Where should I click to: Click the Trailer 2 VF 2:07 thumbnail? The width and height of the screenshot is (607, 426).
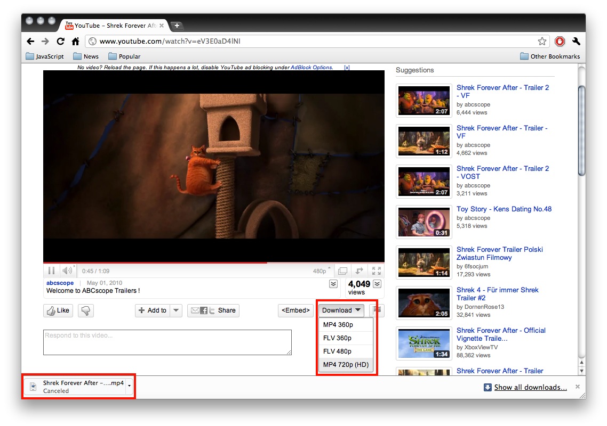[424, 101]
